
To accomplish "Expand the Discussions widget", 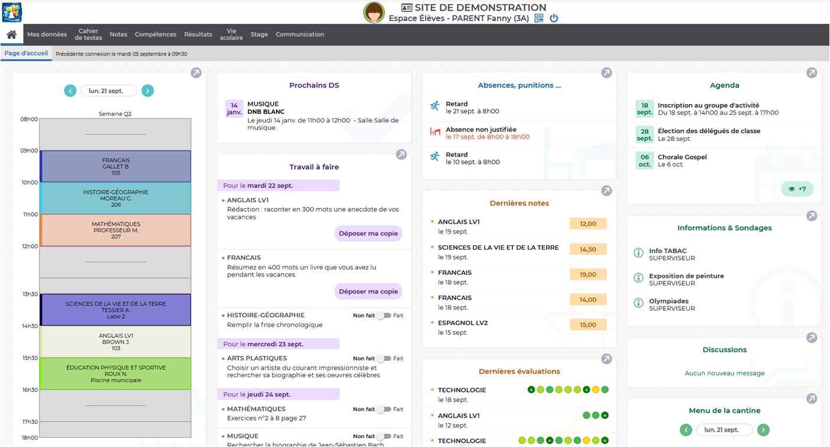I will [812, 337].
